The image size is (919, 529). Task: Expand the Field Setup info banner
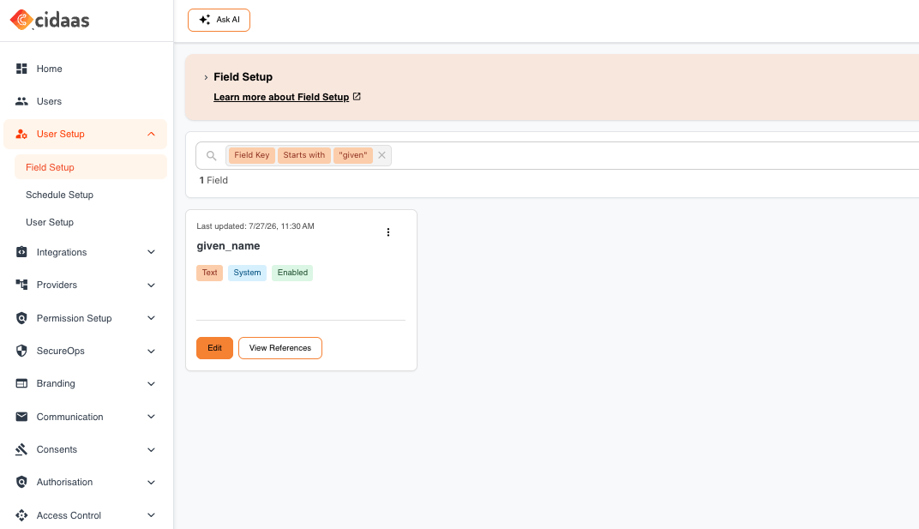pos(206,77)
